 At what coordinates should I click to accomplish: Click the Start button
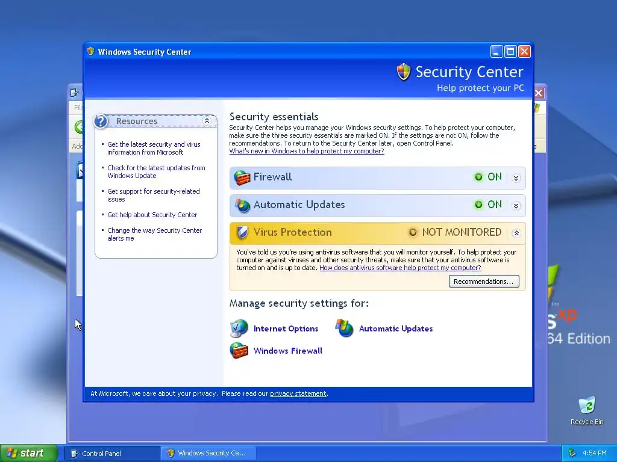point(29,453)
